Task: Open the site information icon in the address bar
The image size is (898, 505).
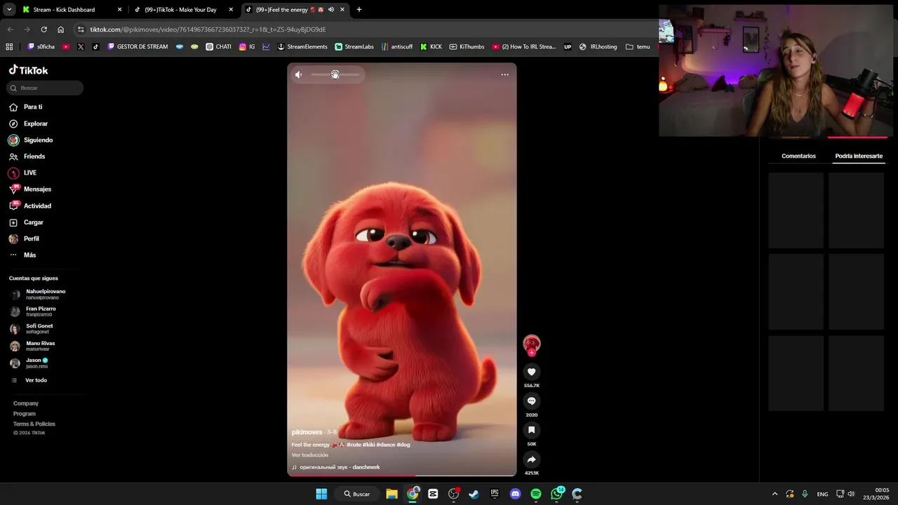Action: point(81,29)
